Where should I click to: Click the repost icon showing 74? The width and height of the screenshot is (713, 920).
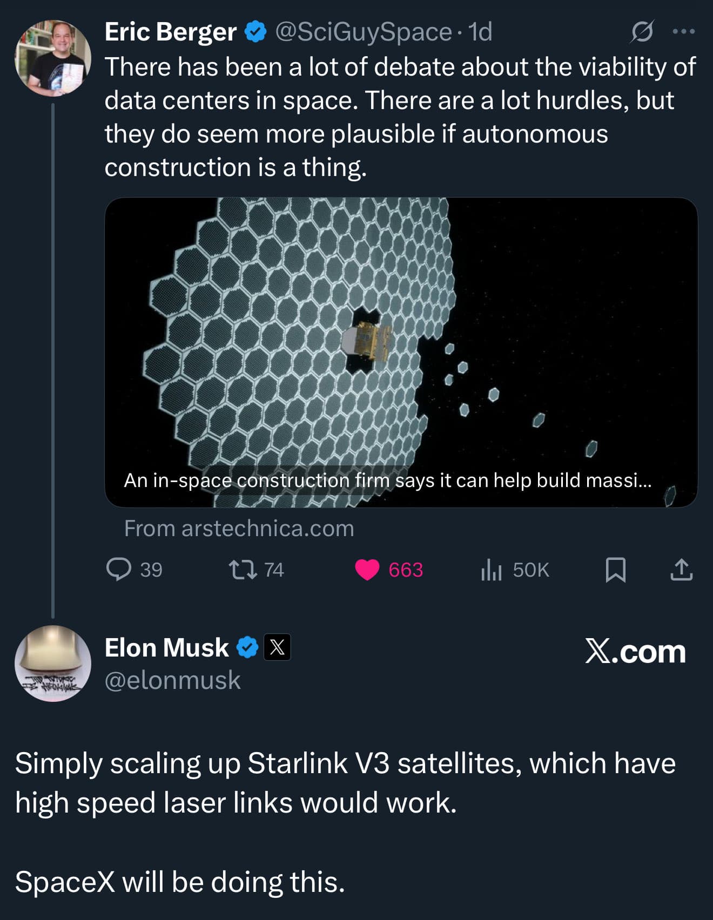(x=243, y=570)
